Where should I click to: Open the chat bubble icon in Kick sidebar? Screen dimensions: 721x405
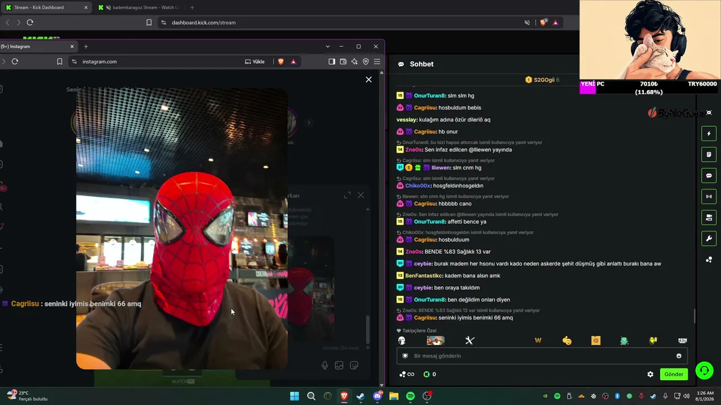click(x=709, y=175)
